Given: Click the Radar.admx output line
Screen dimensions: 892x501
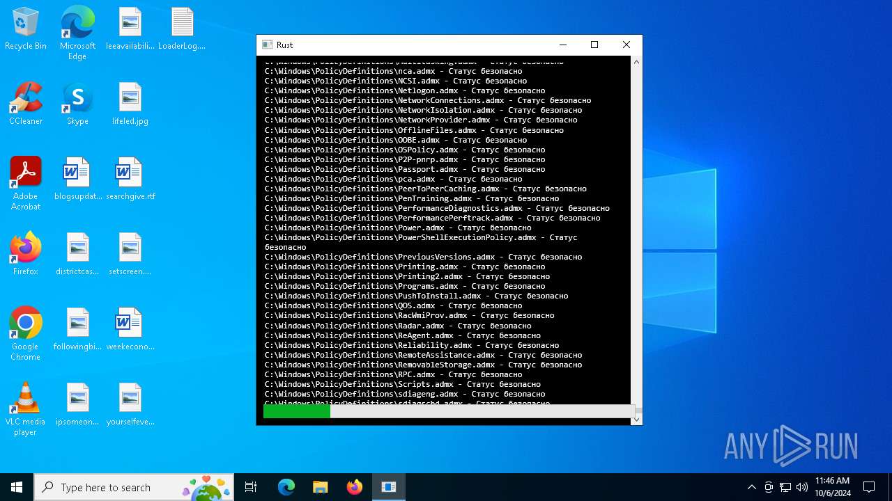Looking at the screenshot, I should [398, 326].
